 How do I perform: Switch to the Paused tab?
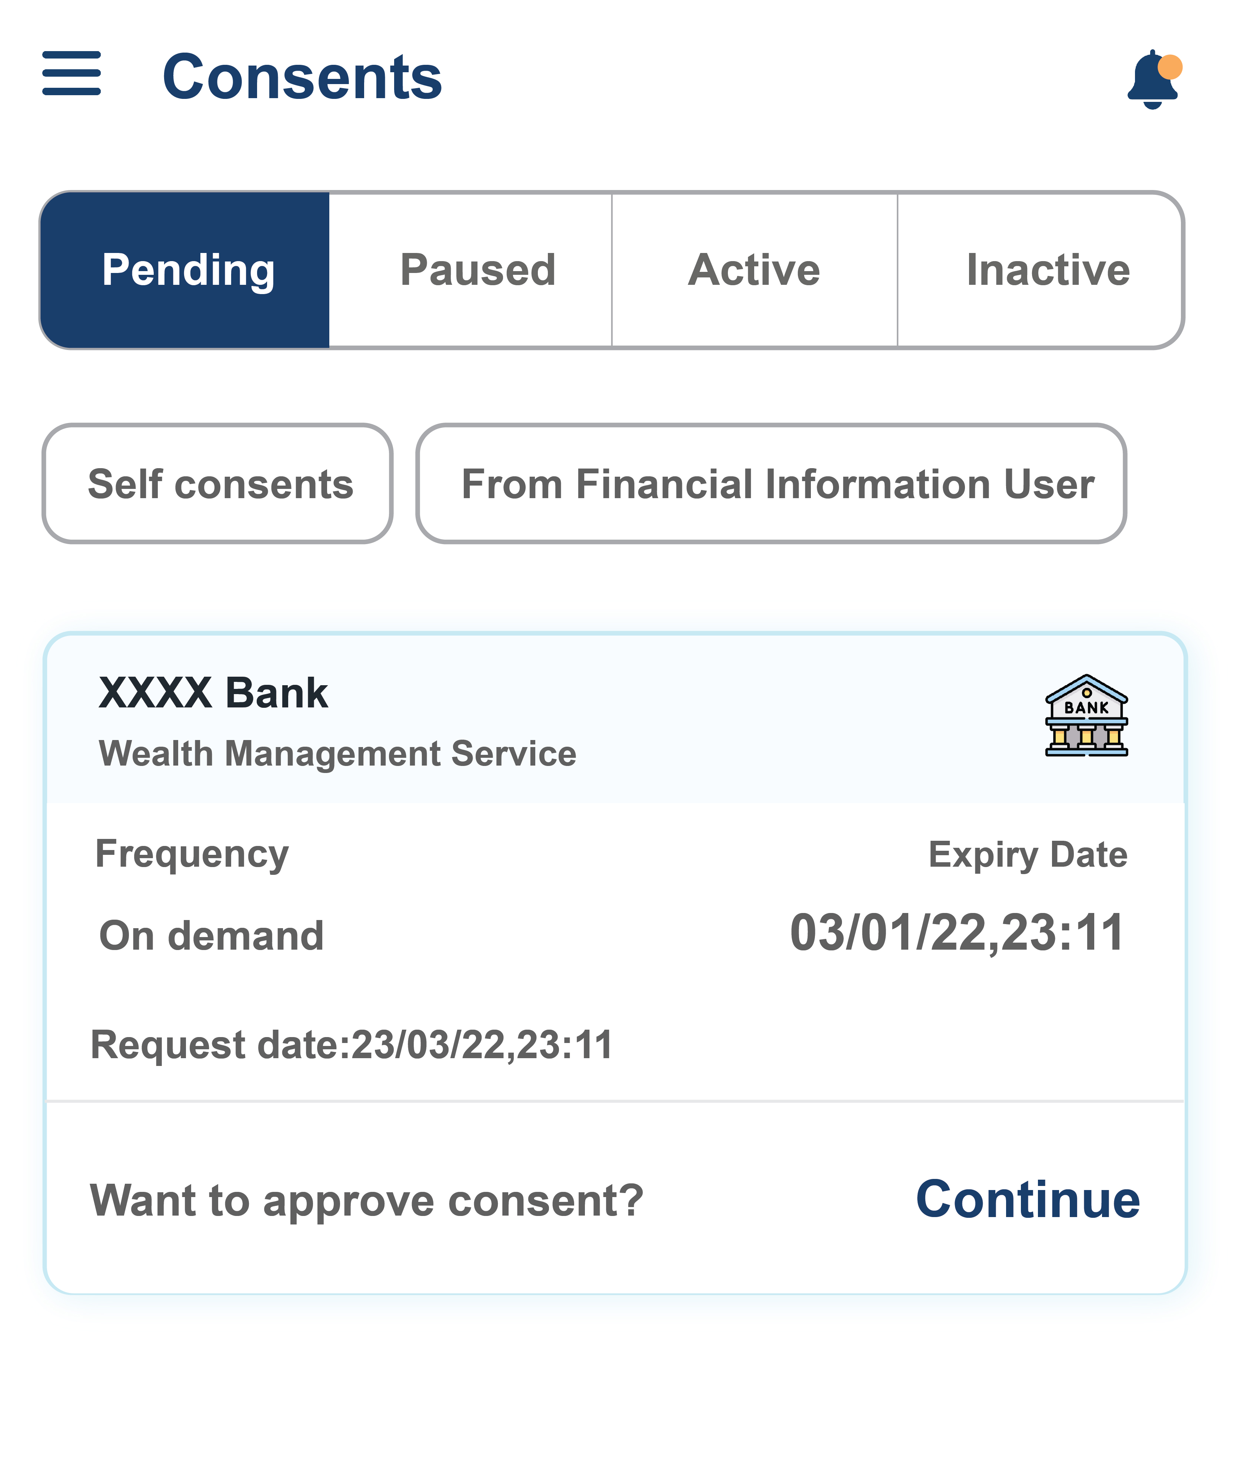[x=478, y=270]
